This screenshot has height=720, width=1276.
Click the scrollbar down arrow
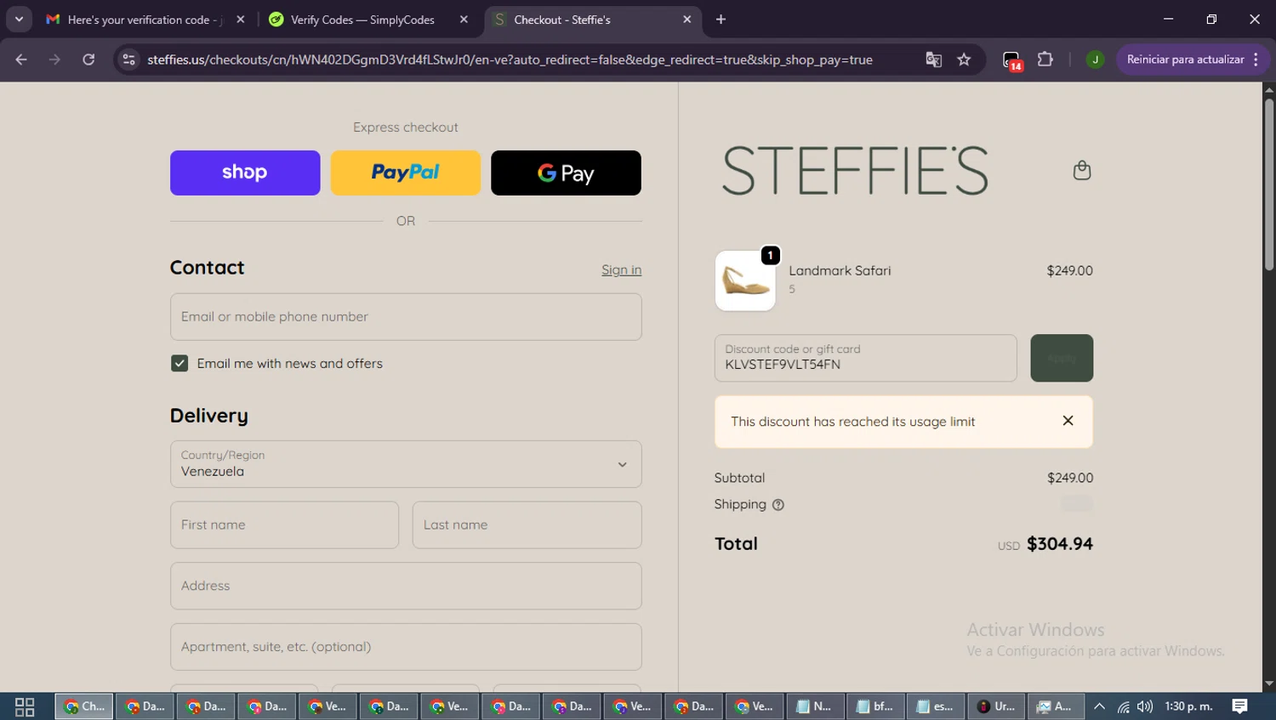(x=1269, y=683)
